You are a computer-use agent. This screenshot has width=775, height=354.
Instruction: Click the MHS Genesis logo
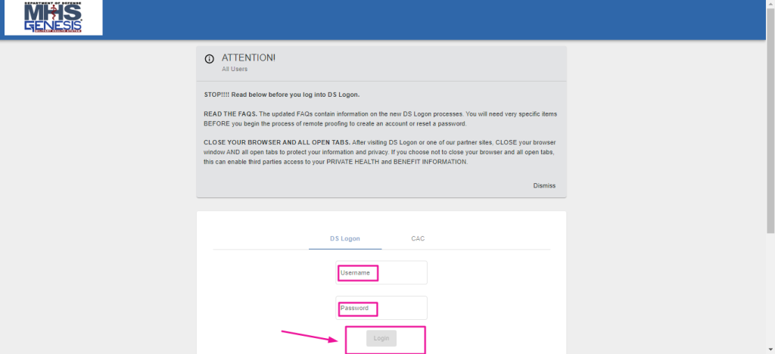(54, 17)
